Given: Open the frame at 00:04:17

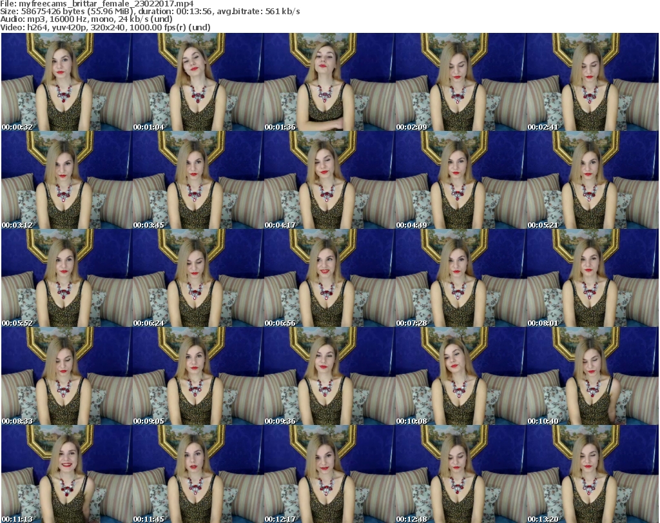Looking at the screenshot, I should pos(329,180).
